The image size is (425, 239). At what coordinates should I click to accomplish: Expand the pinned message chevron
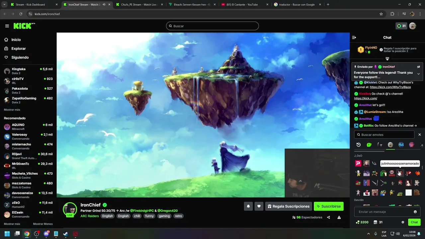[418, 74]
